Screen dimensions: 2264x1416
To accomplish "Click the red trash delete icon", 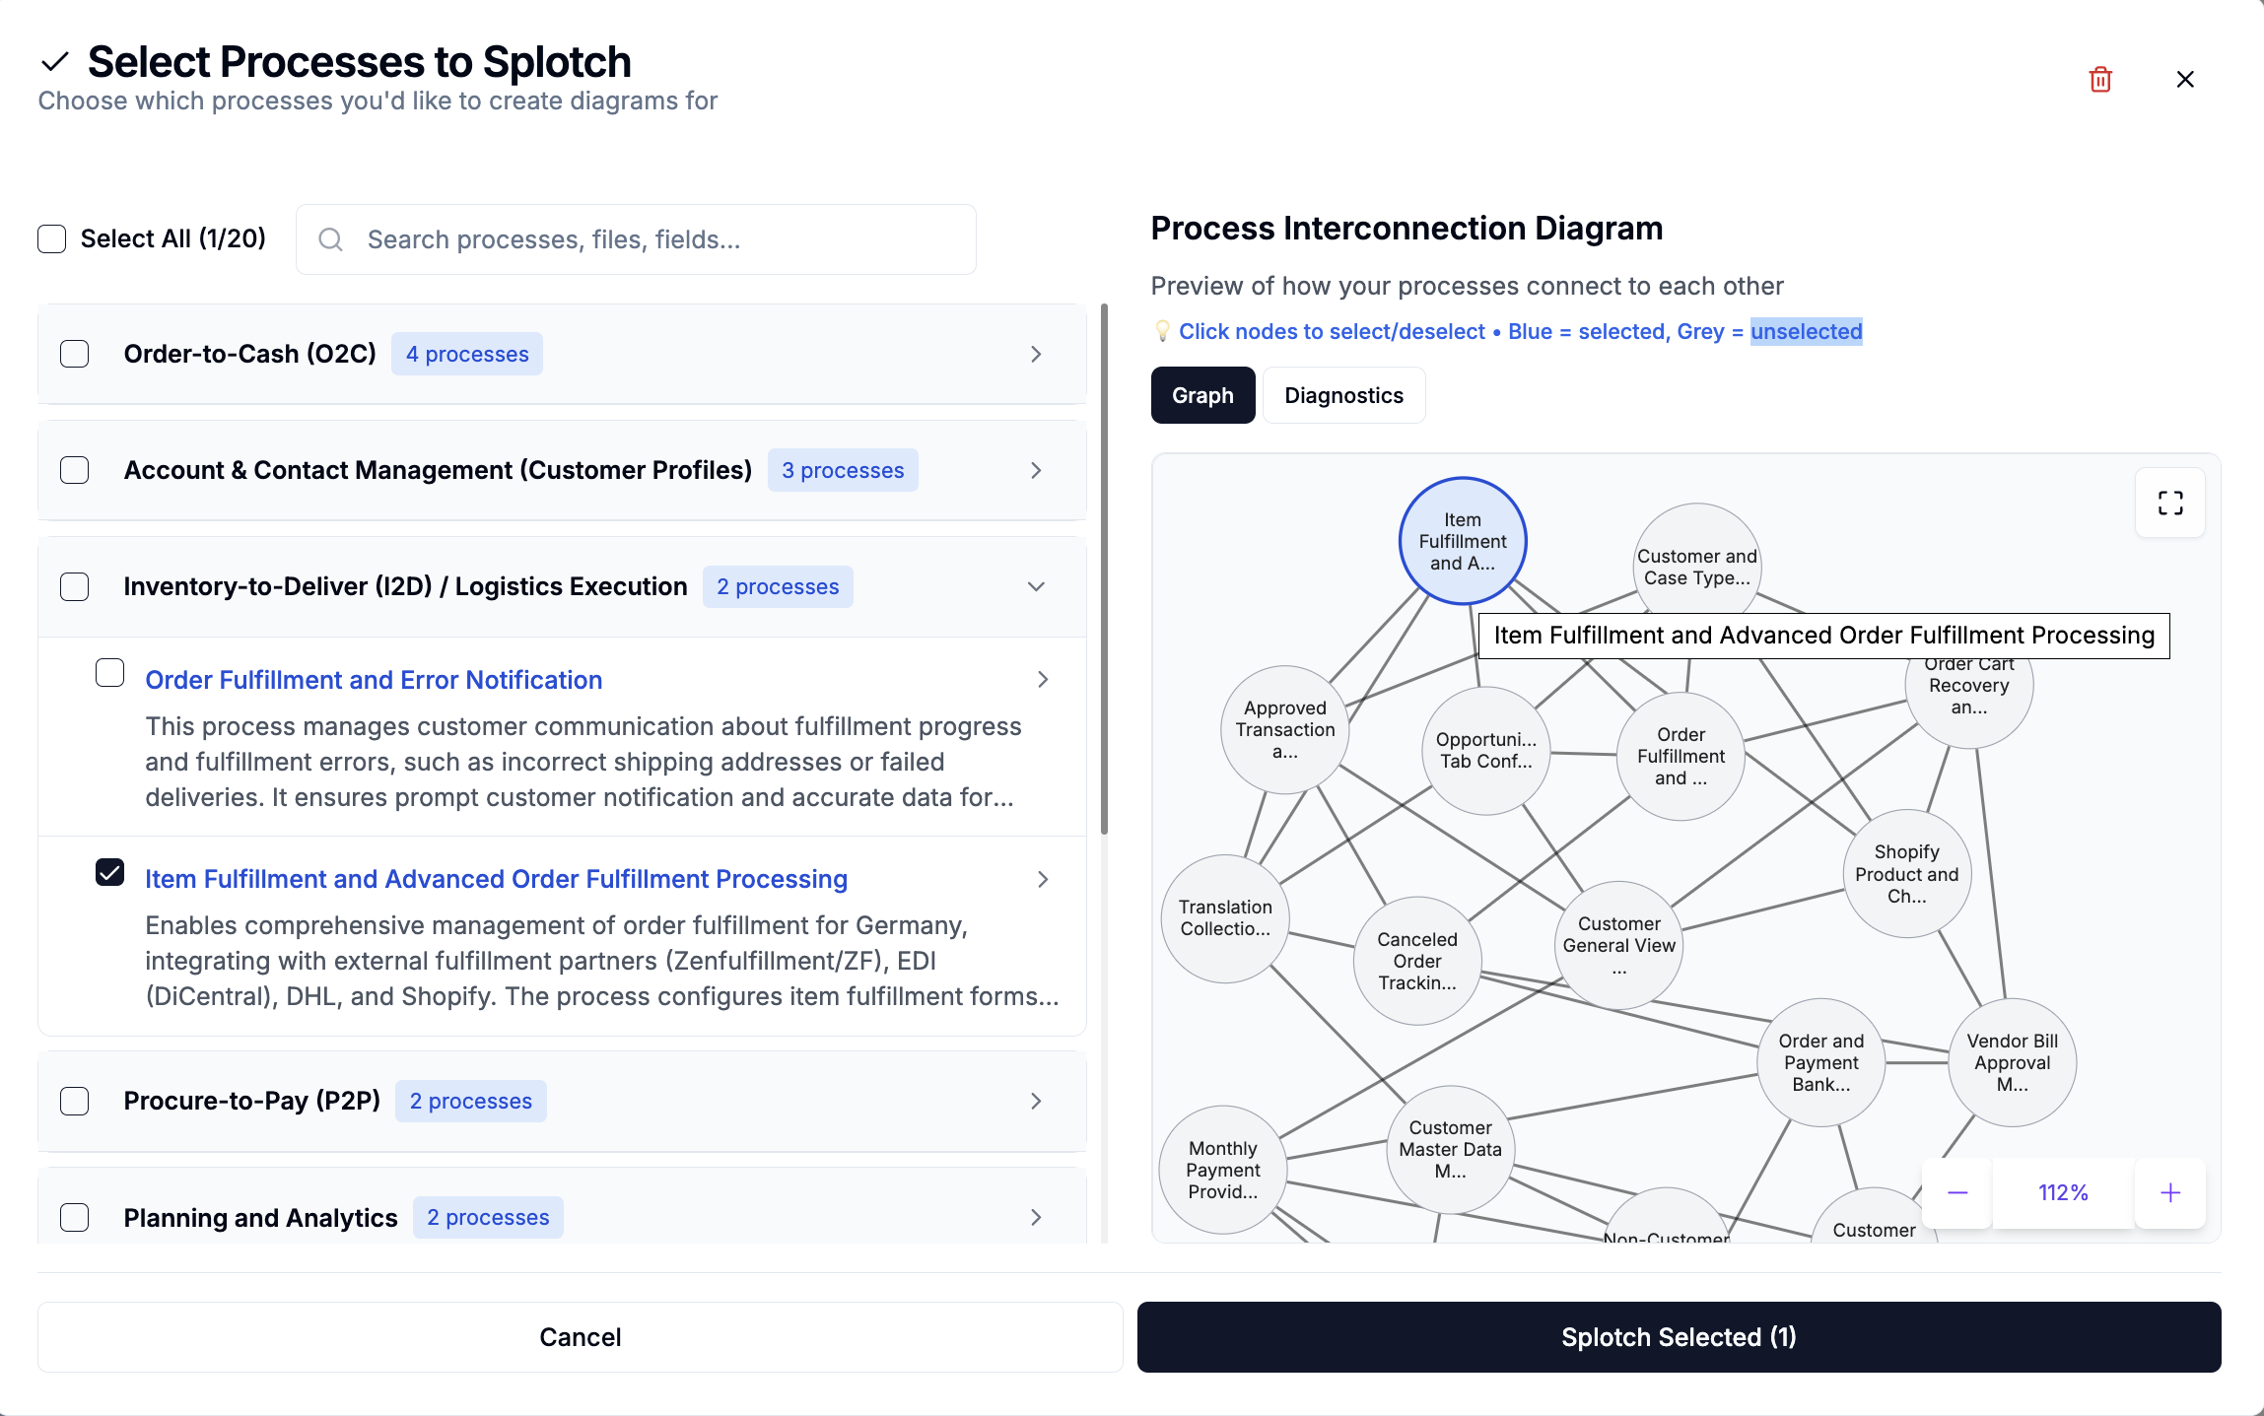I will [2100, 80].
